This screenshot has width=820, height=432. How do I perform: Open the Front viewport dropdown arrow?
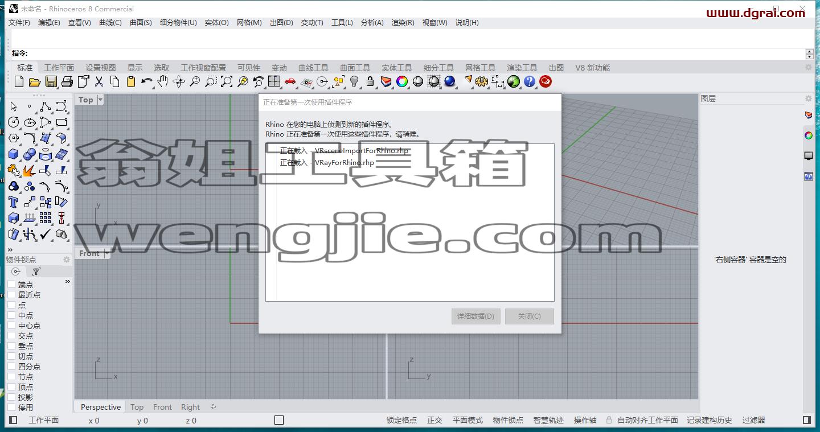point(106,253)
